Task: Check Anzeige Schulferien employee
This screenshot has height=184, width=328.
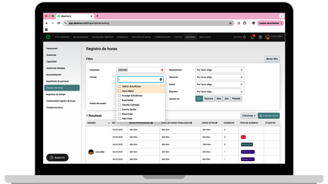Action: (119, 96)
